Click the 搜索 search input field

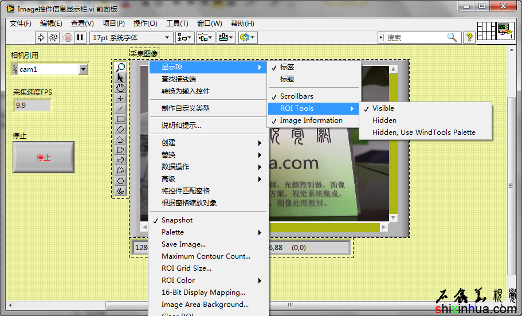(415, 37)
